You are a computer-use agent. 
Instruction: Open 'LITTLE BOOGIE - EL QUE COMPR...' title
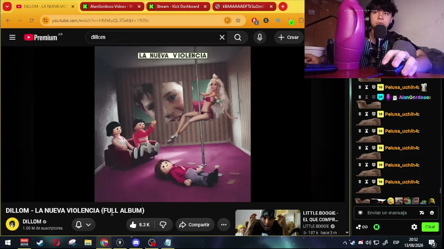tap(321, 216)
